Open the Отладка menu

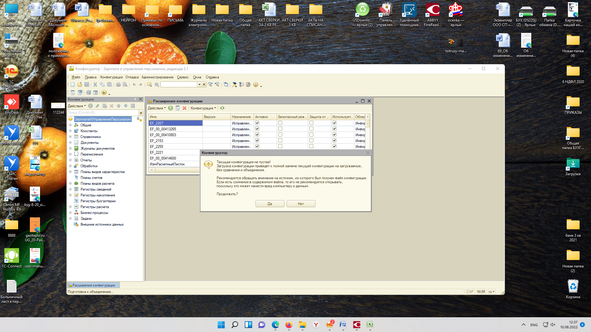pyautogui.click(x=132, y=77)
